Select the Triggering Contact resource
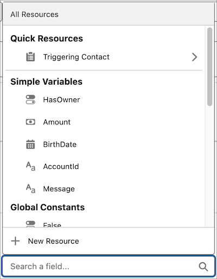This screenshot has height=279, width=217. click(104, 57)
